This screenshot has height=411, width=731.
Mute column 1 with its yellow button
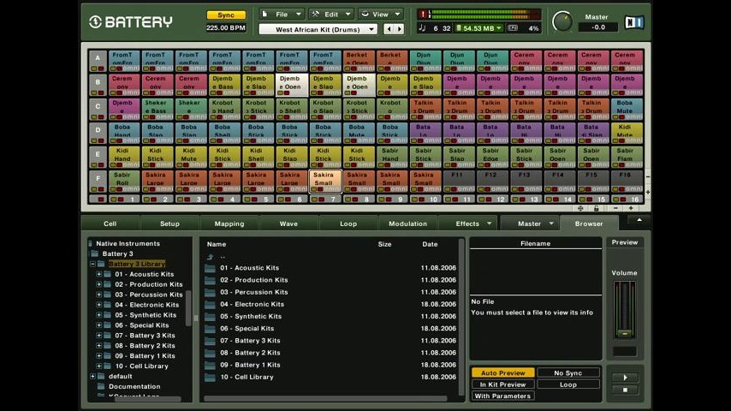pos(114,200)
